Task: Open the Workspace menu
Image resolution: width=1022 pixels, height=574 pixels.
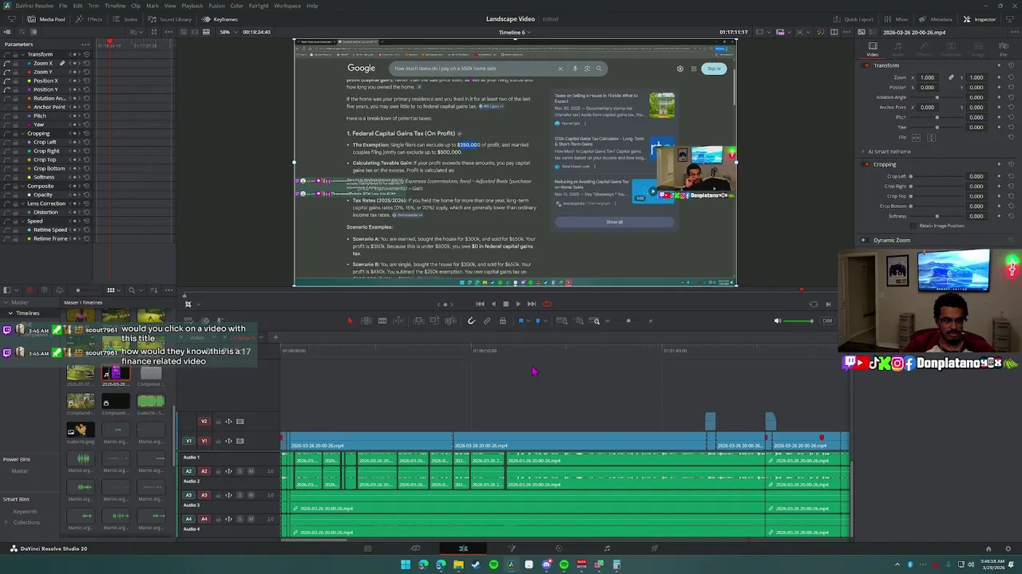Action: point(287,6)
